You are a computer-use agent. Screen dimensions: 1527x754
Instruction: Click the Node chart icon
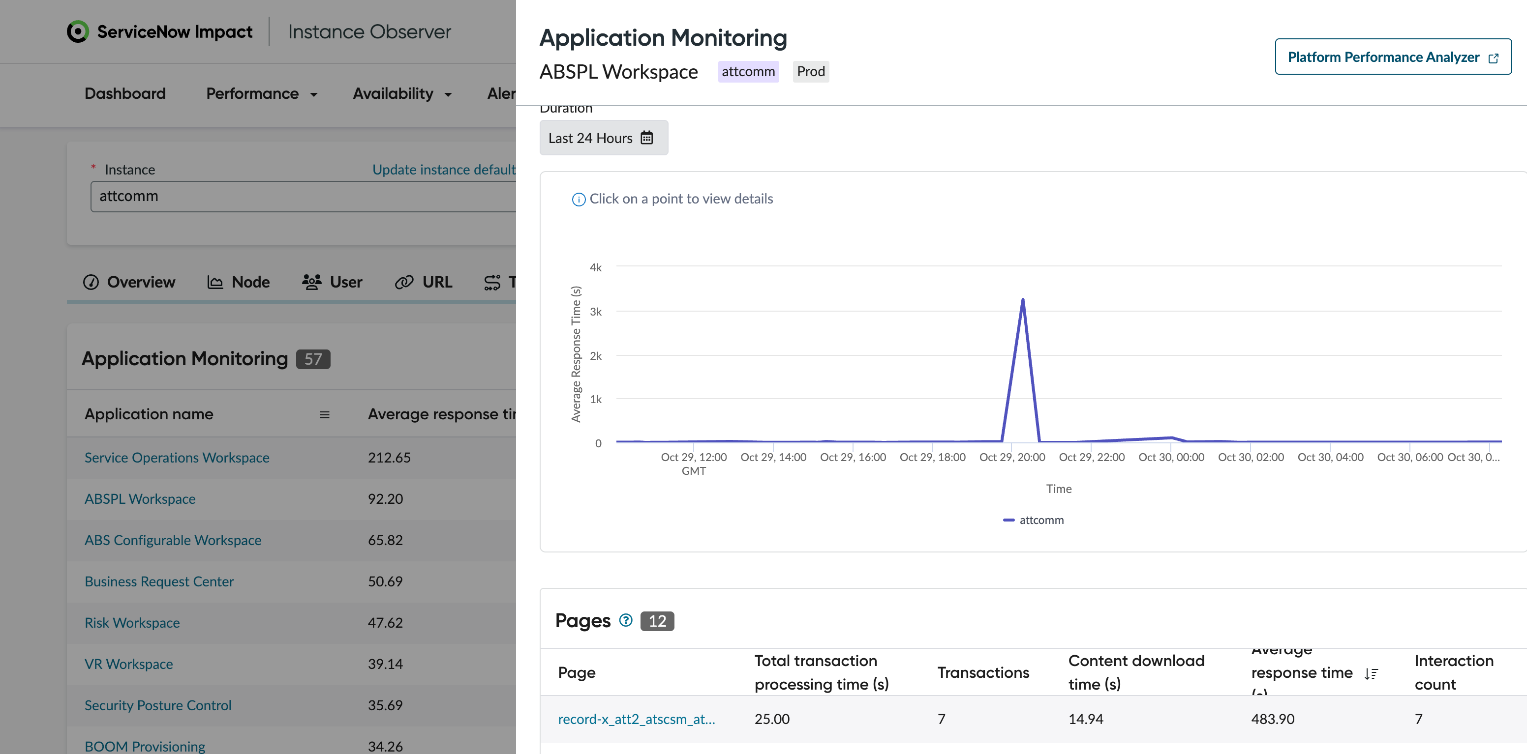point(215,282)
